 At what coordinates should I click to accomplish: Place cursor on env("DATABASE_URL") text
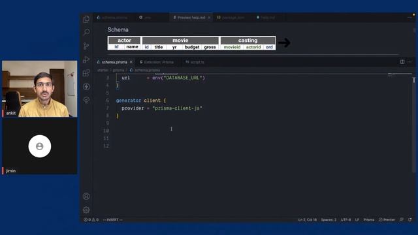[178, 78]
